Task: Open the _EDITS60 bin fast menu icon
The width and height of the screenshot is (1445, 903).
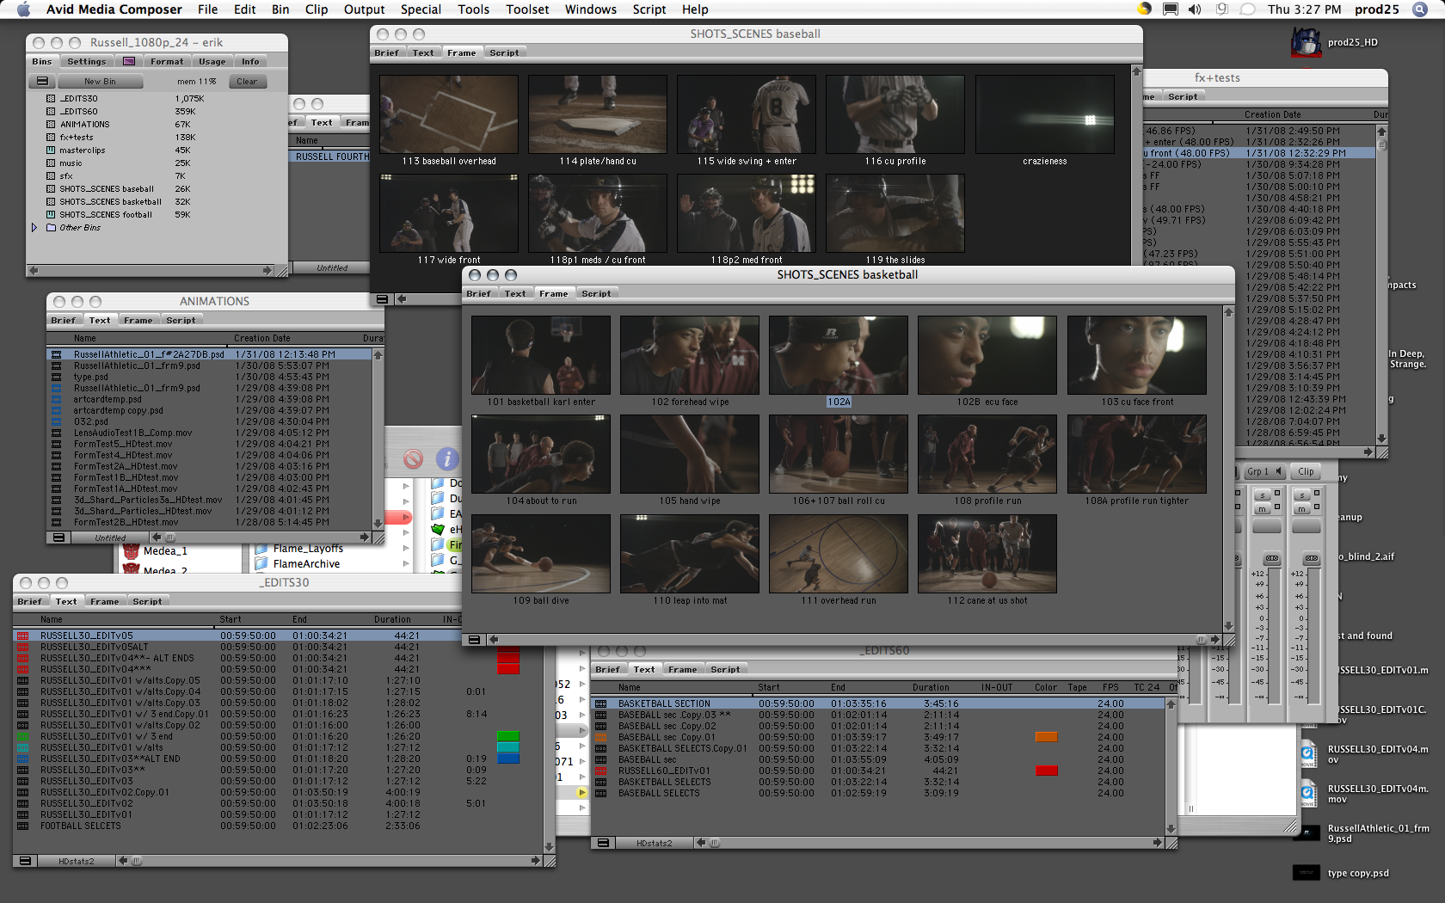Action: [604, 843]
